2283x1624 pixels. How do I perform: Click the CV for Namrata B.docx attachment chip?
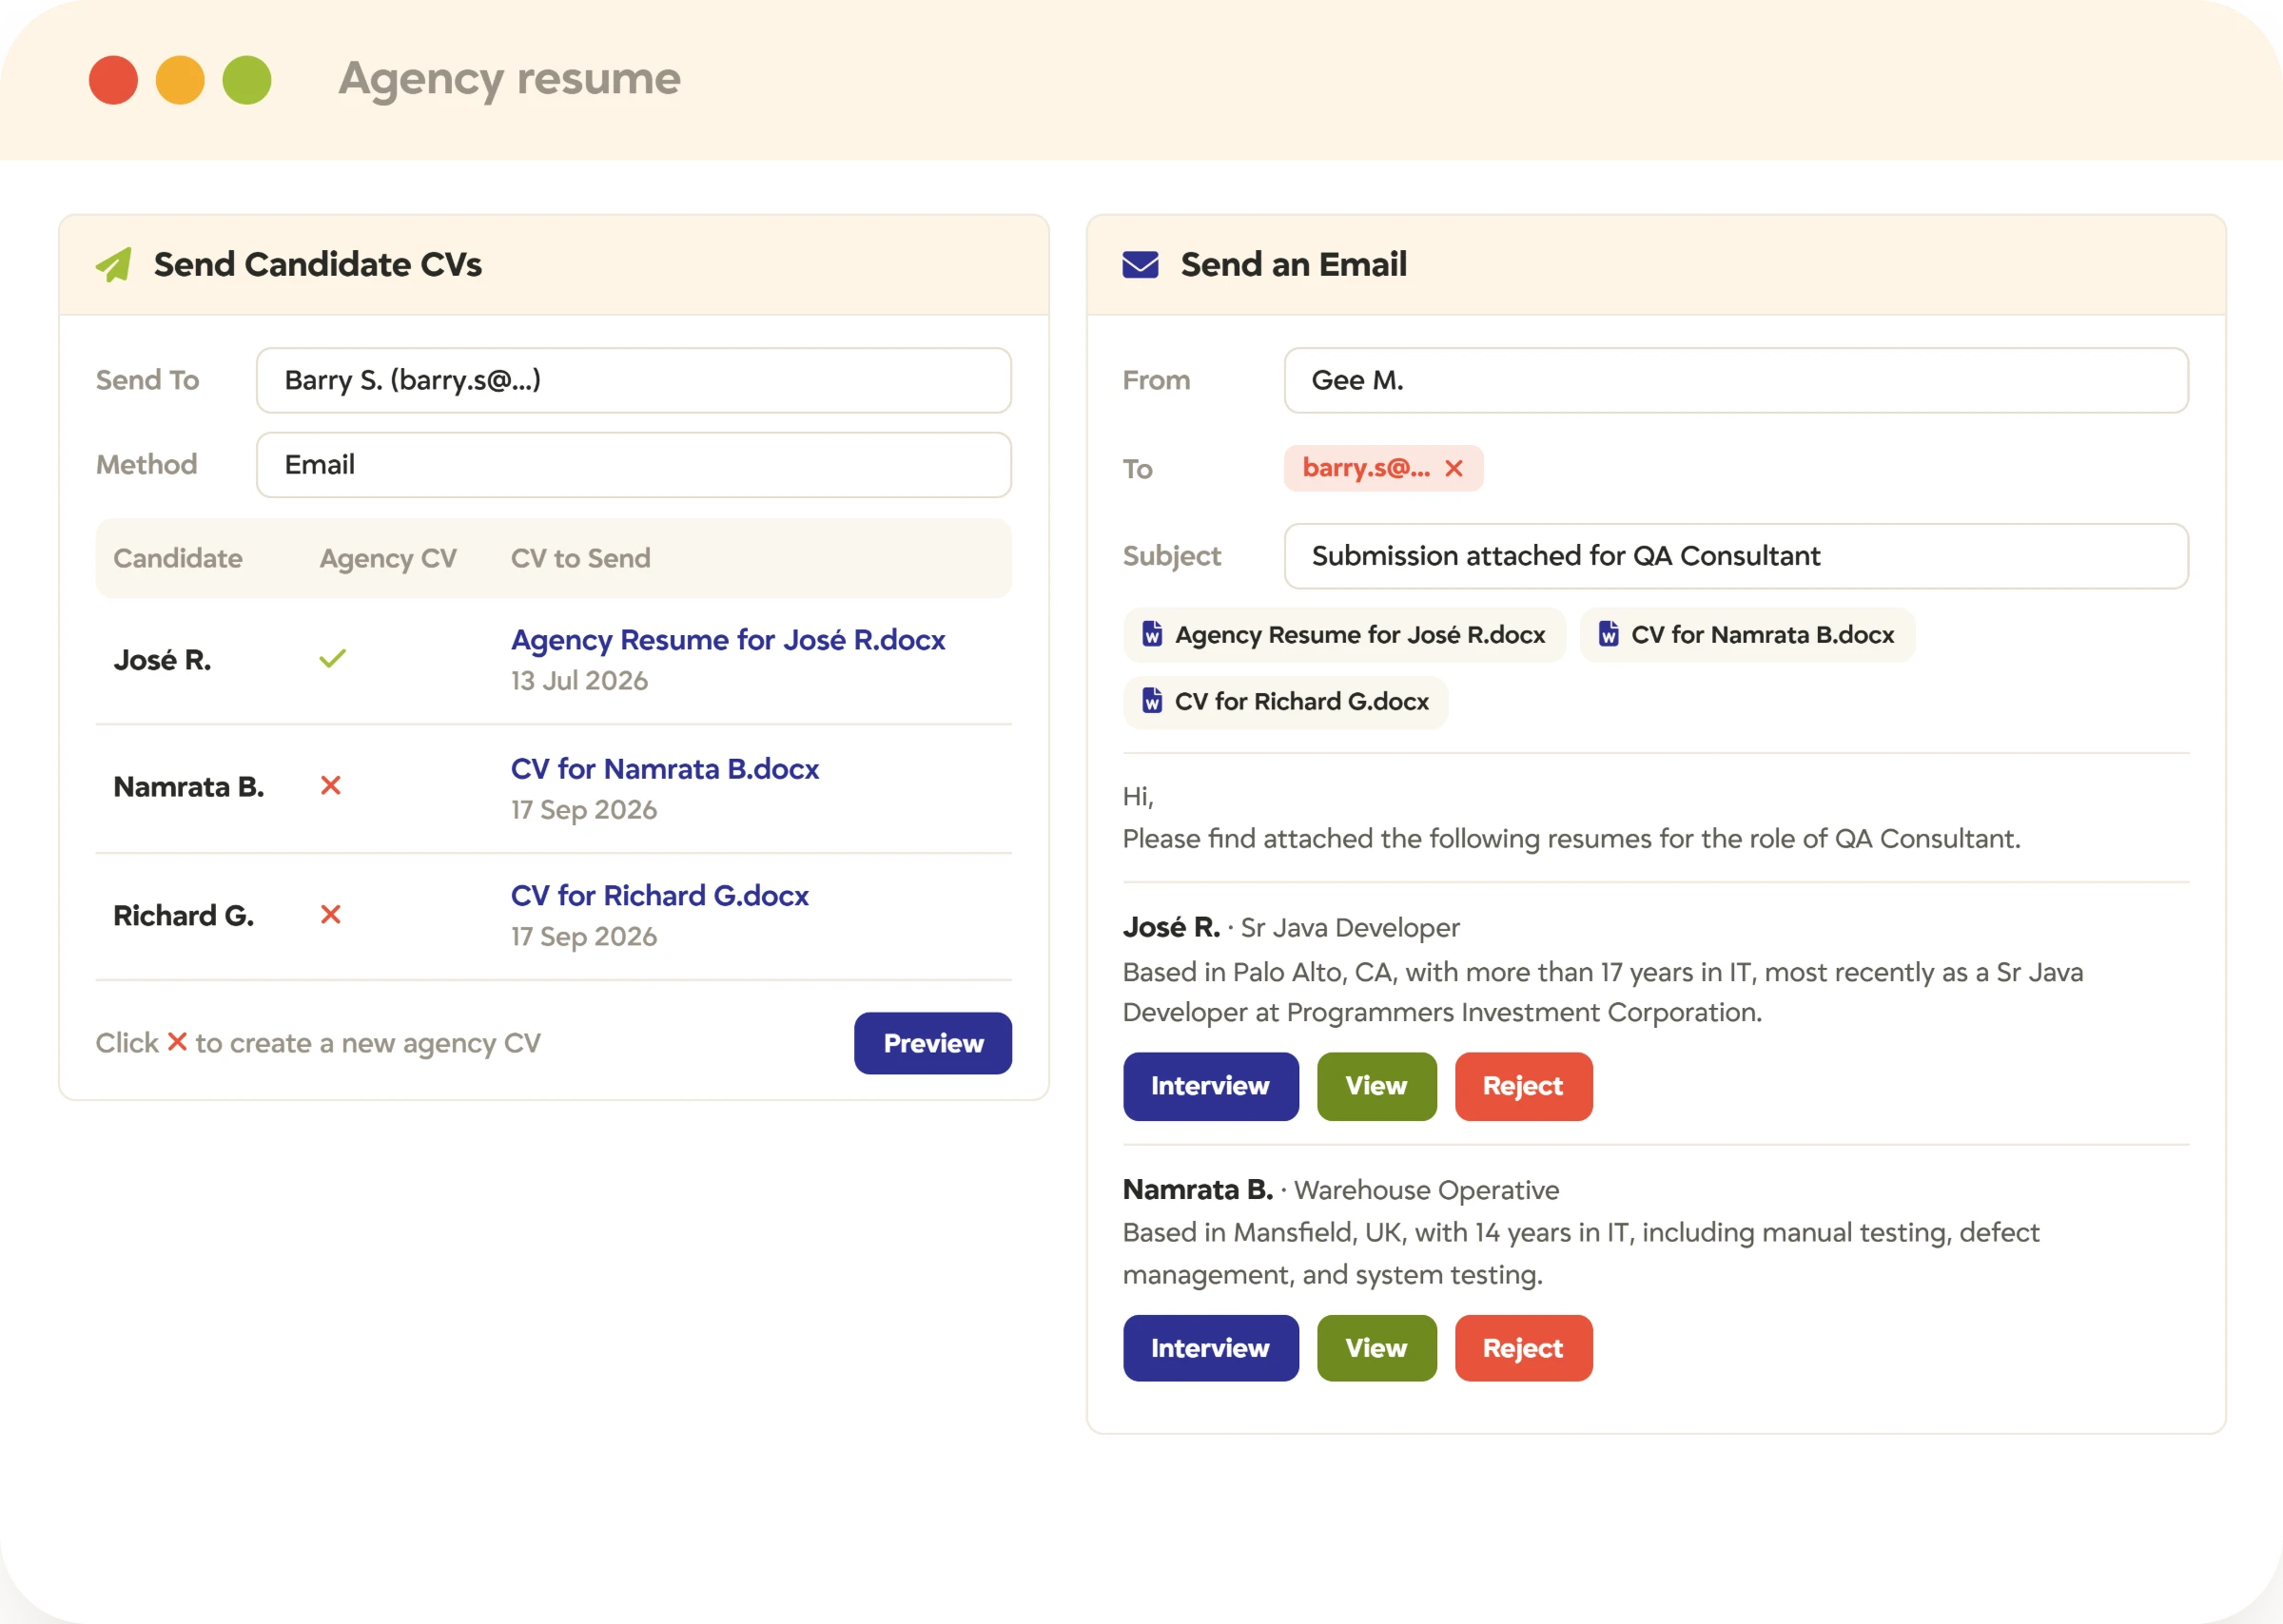point(1746,635)
